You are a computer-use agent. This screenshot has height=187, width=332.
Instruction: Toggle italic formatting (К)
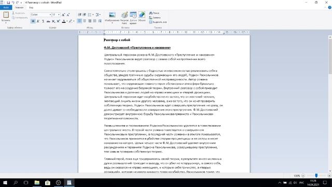38,21
